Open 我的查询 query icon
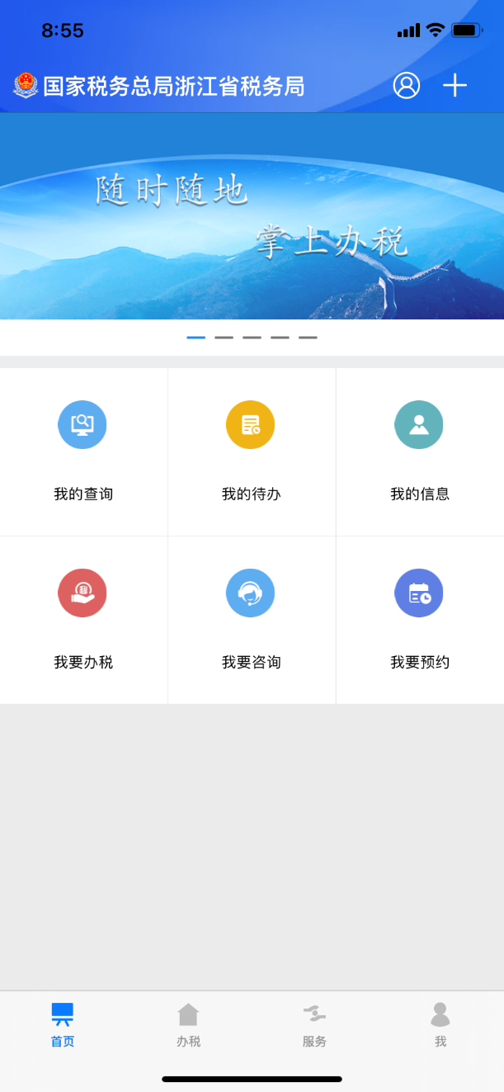The width and height of the screenshot is (504, 1092). 82,425
